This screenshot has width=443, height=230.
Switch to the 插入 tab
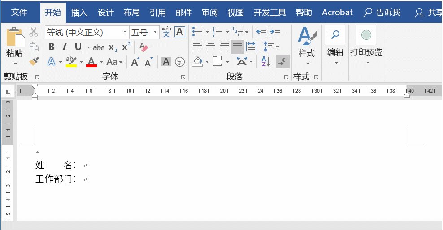(x=79, y=12)
